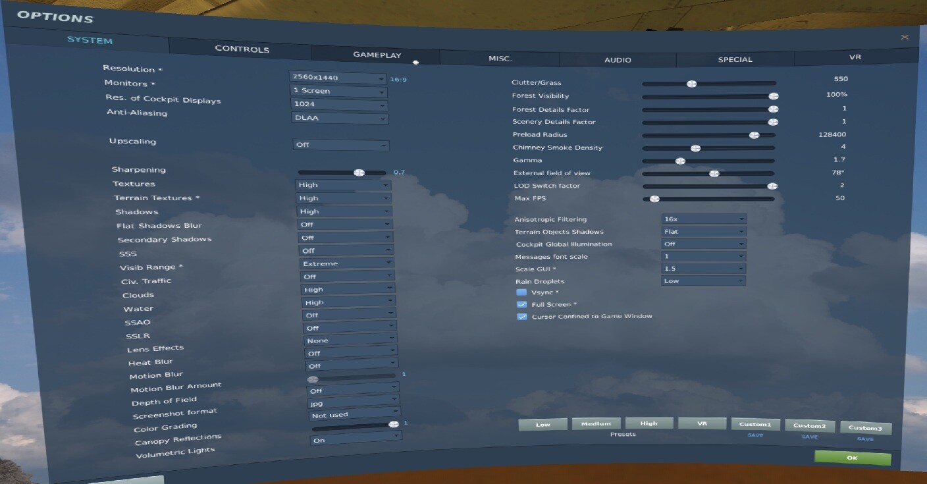The width and height of the screenshot is (927, 484).
Task: Switch to the CONTROLS tab
Action: pyautogui.click(x=242, y=49)
